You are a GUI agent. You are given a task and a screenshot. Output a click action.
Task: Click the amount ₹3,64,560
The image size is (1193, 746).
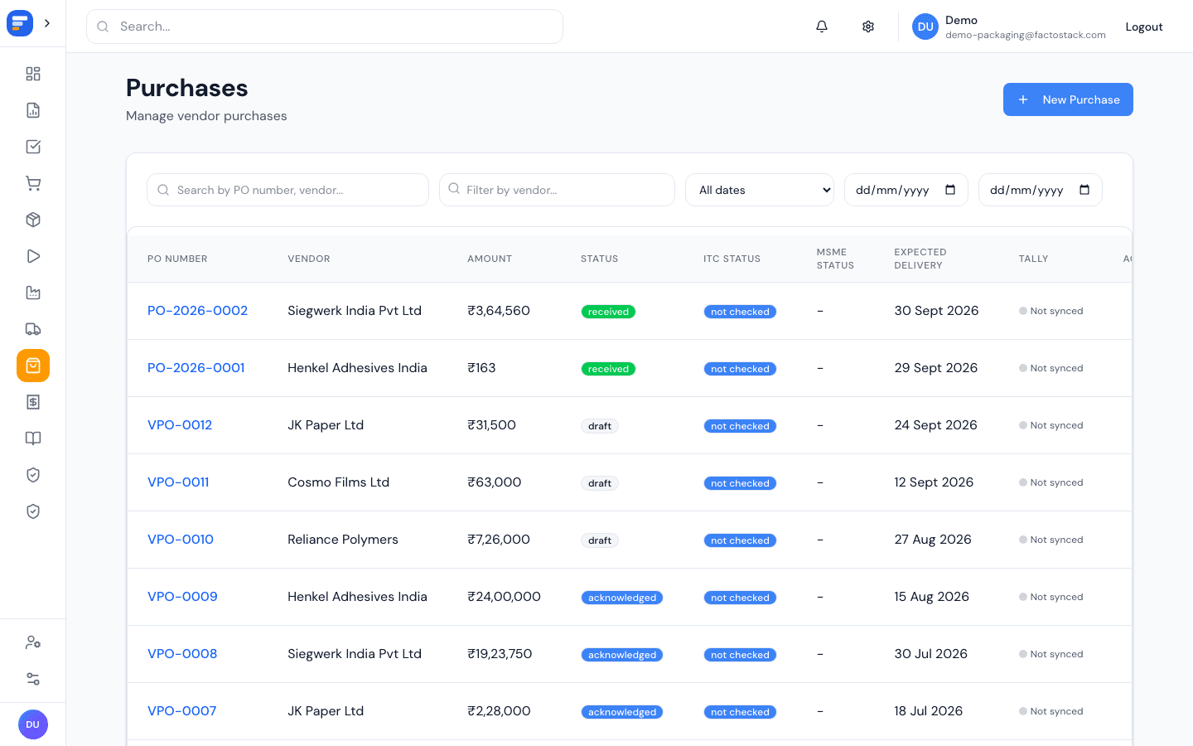click(x=499, y=311)
